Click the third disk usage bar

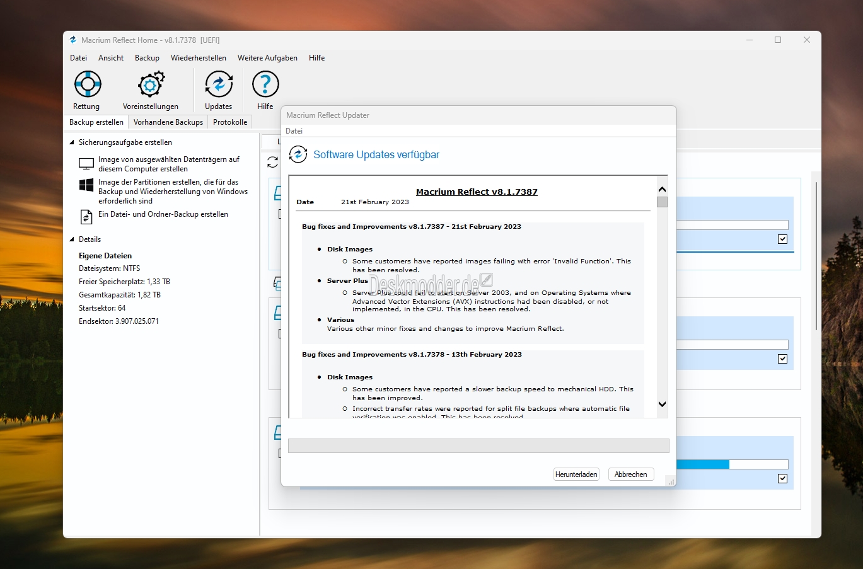pyautogui.click(x=732, y=464)
